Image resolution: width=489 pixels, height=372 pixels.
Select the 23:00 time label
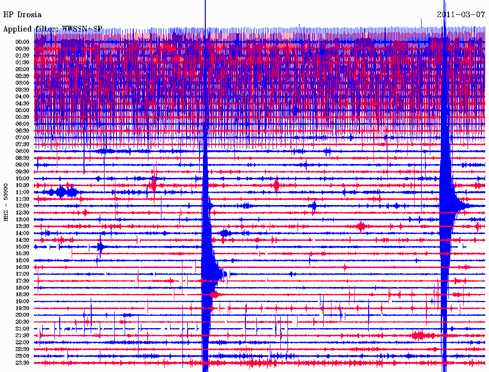click(x=22, y=356)
